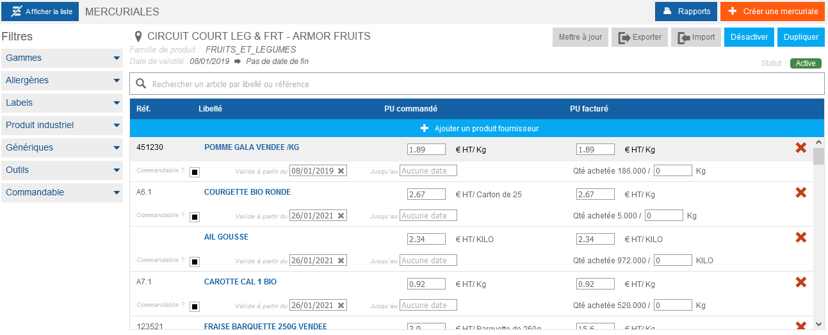Clear COURGETTE BIO RONDE start date
The image size is (828, 335).
point(341,215)
